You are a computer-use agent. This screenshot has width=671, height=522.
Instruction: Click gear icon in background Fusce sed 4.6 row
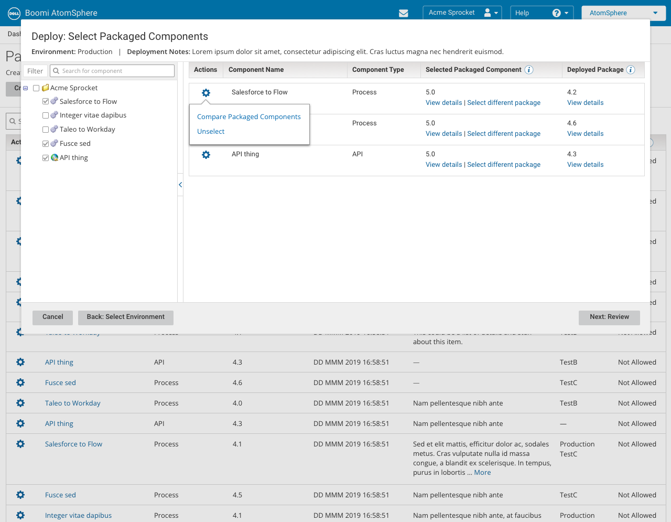pyautogui.click(x=20, y=382)
